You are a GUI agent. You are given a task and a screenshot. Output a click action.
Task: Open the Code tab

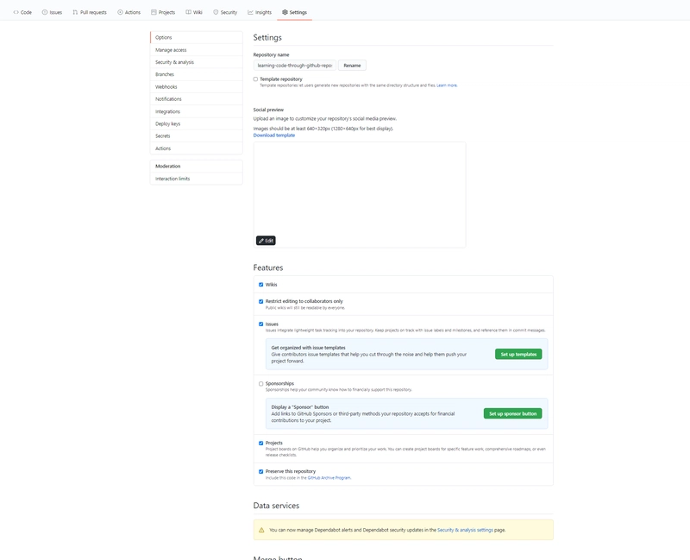[x=22, y=12]
